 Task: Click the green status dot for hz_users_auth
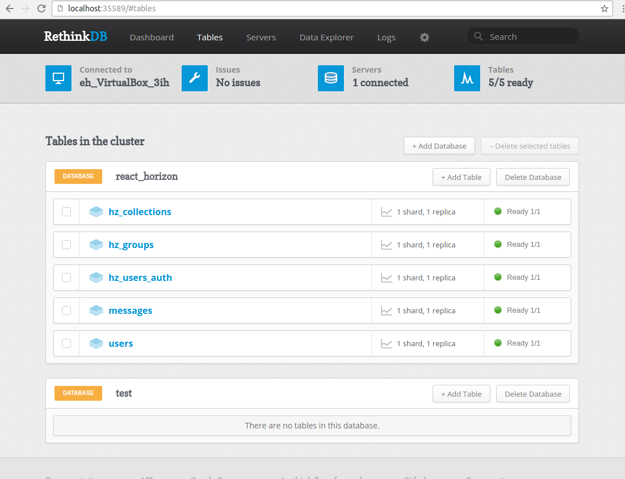[x=498, y=277]
